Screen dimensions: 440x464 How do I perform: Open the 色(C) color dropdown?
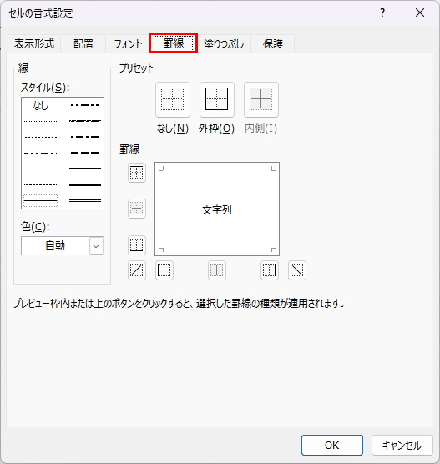point(97,245)
